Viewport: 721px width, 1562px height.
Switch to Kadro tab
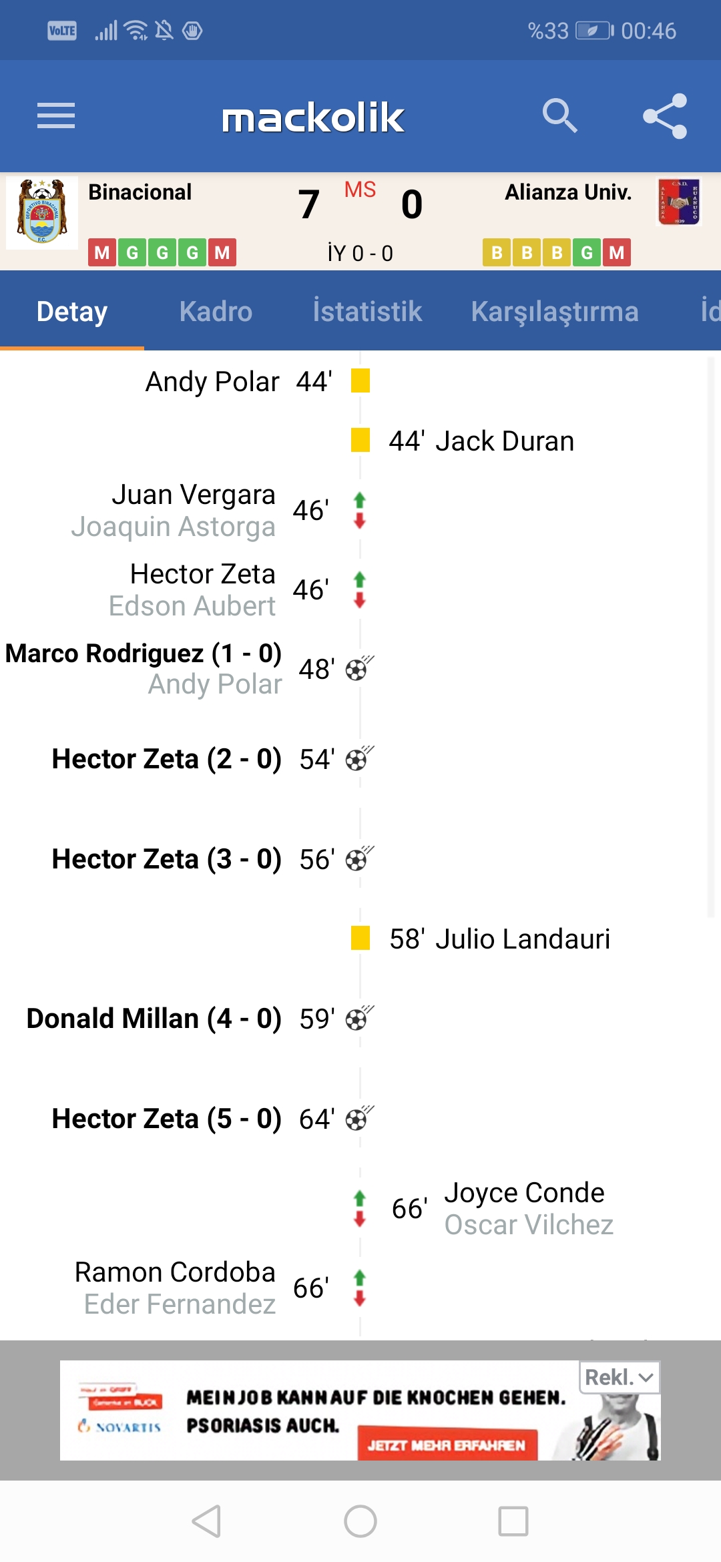pyautogui.click(x=216, y=311)
